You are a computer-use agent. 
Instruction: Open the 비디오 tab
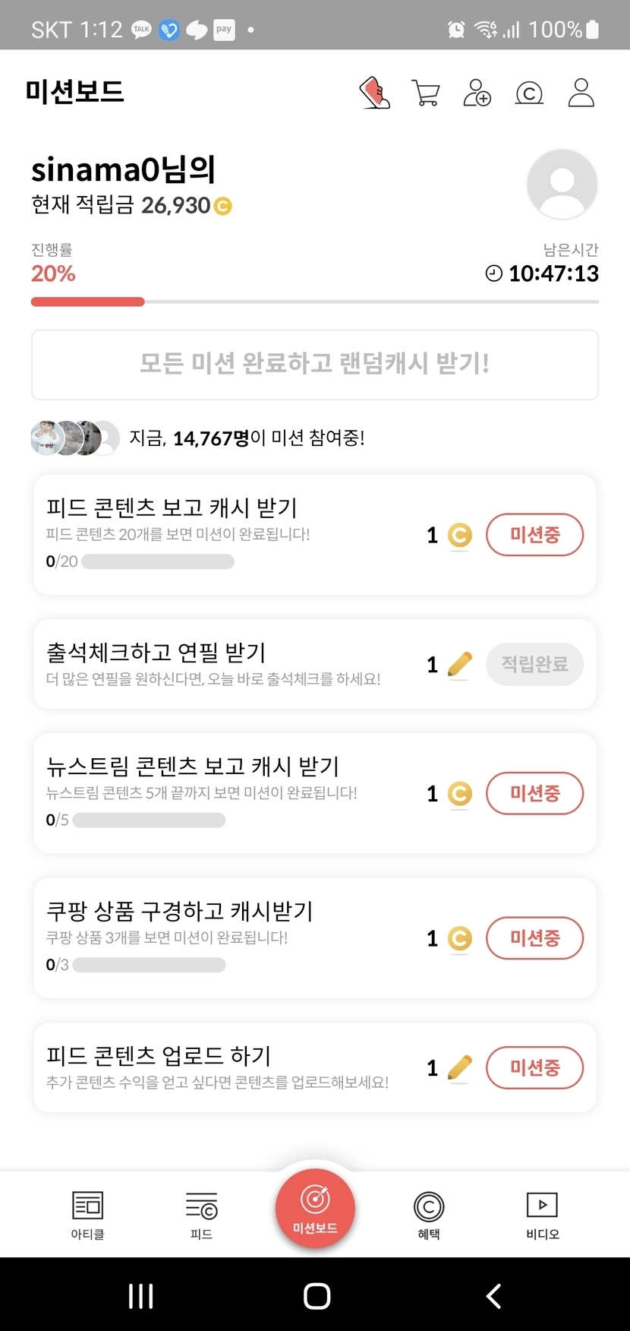click(542, 1214)
